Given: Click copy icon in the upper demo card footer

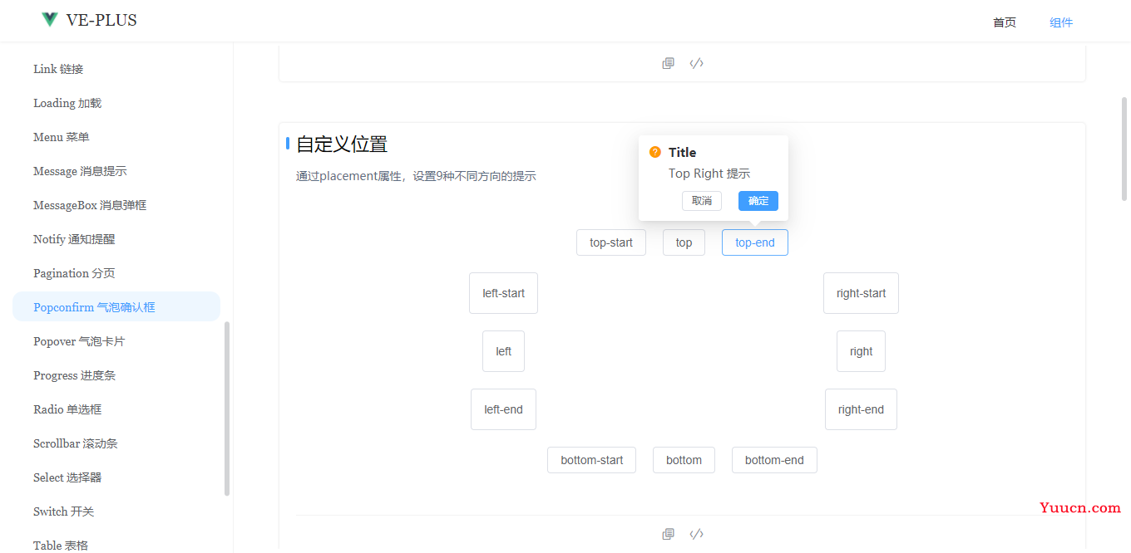Looking at the screenshot, I should click(668, 63).
